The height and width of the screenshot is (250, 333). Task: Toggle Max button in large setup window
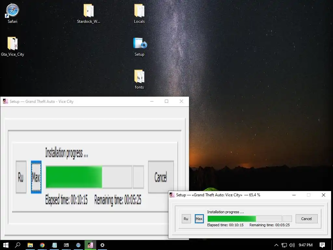36,177
